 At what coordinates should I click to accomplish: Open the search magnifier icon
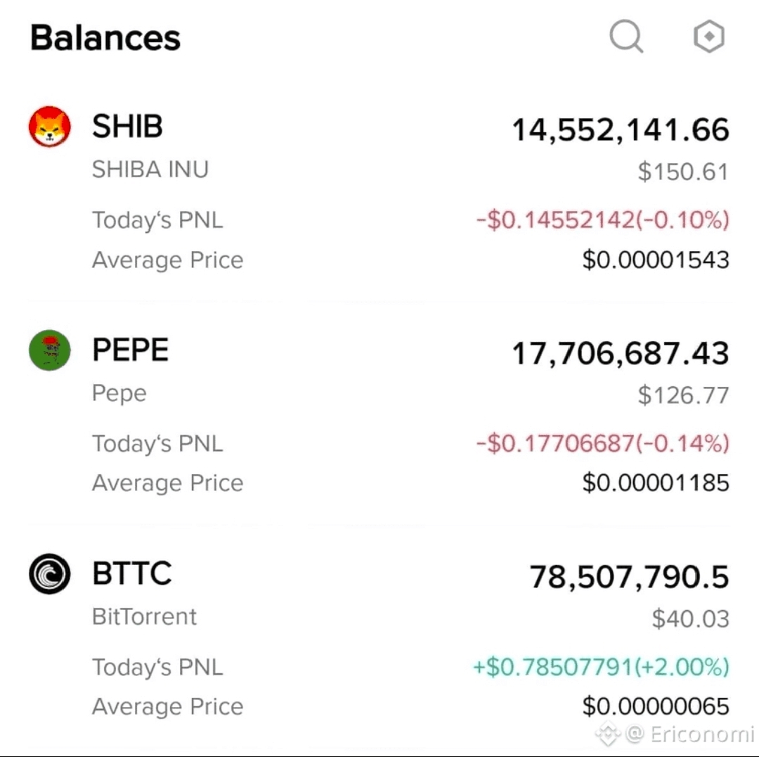point(626,36)
